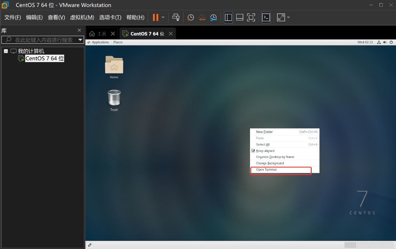Toggle the thumbnail bar visibility
The height and width of the screenshot is (249, 396).
(240, 18)
